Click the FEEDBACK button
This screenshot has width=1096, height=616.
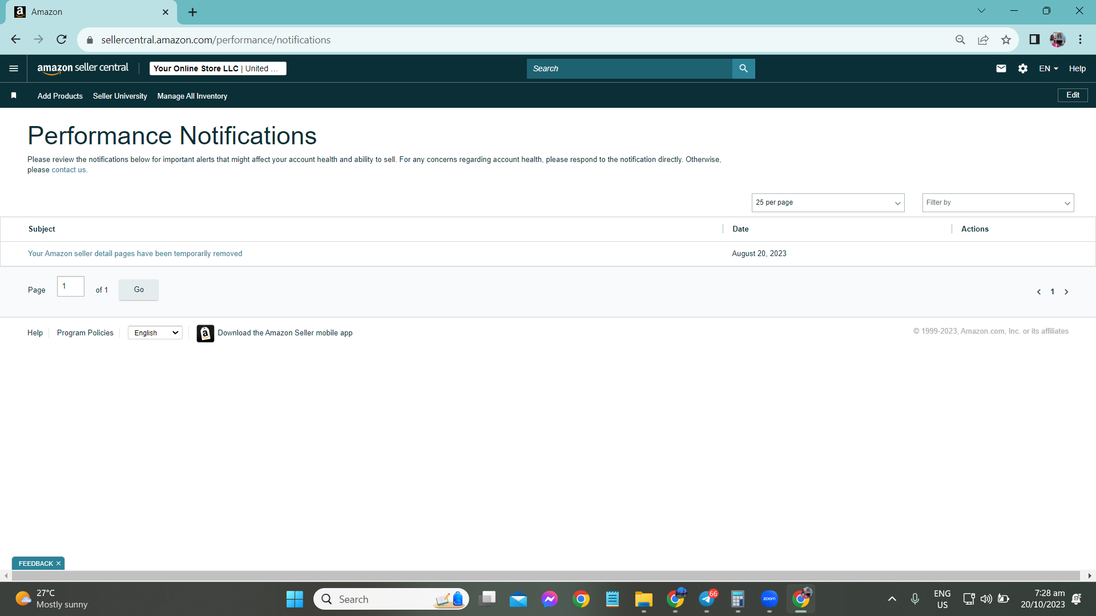pos(35,564)
